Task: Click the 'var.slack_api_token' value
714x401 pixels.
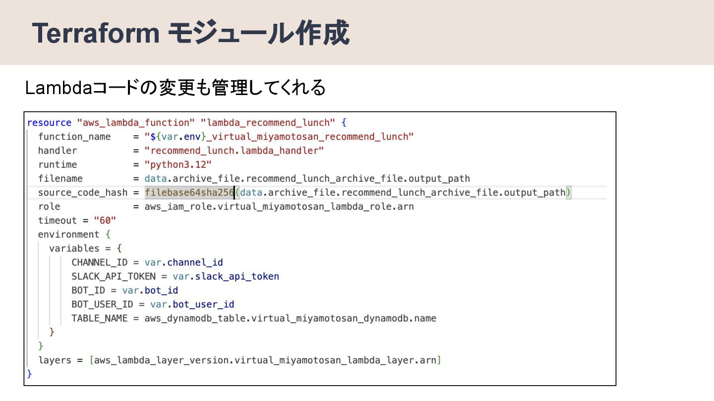Action: coord(226,276)
